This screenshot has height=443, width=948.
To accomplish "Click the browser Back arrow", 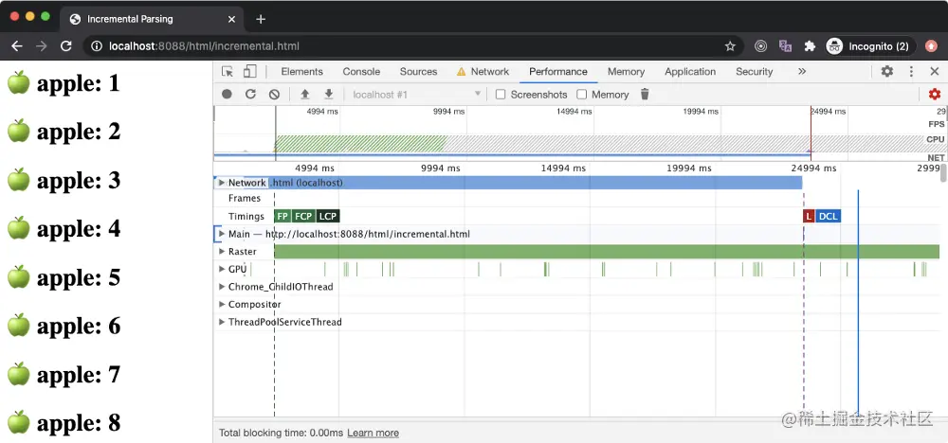I will 17,46.
